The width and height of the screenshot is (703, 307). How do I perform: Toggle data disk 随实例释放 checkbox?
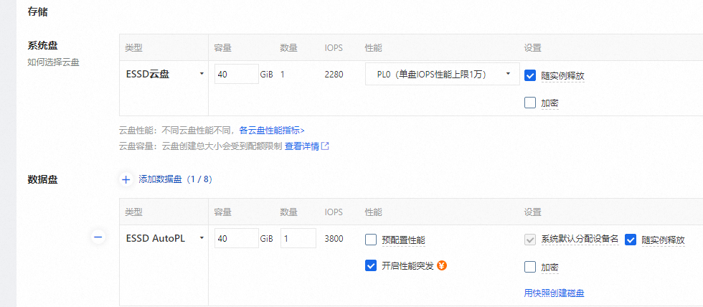[x=631, y=240]
